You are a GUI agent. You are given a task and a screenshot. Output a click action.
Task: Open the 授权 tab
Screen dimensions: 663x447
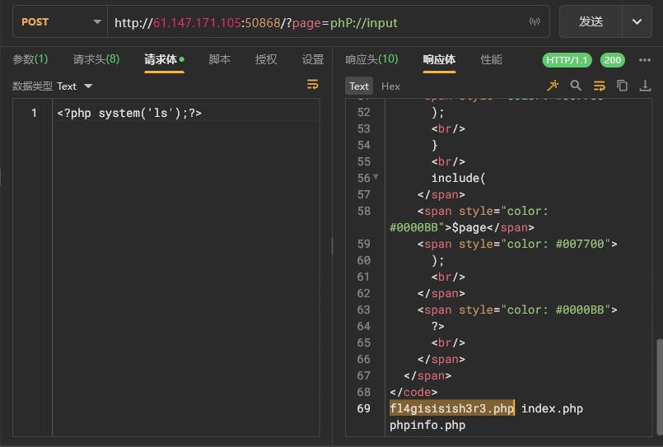pyautogui.click(x=266, y=59)
